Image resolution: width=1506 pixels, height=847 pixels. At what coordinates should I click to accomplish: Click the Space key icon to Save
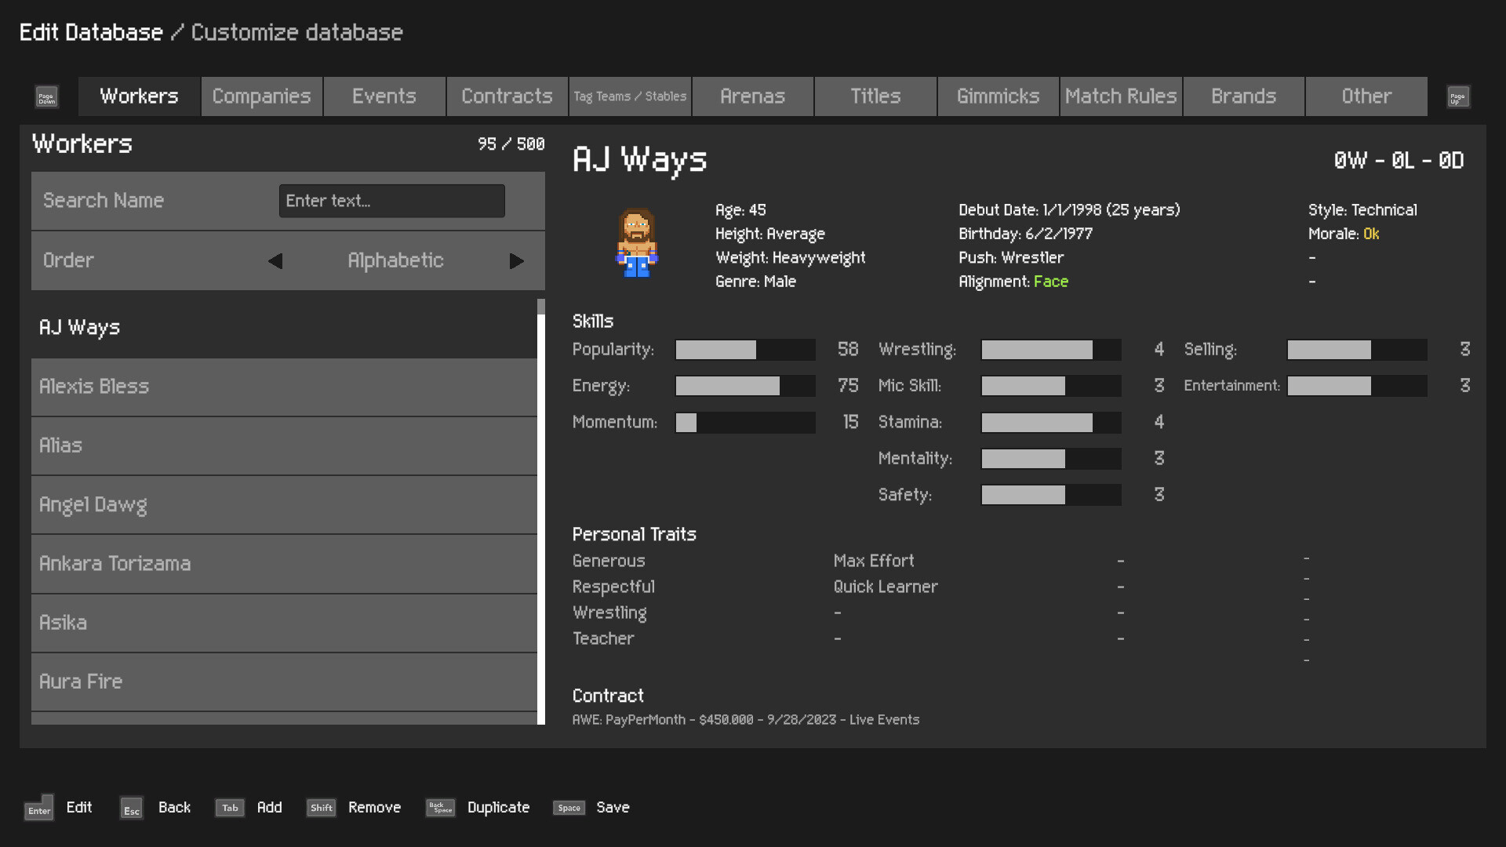tap(569, 807)
